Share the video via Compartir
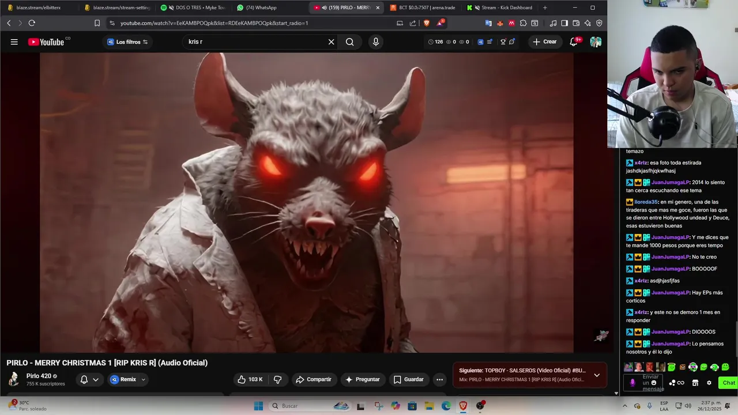Screen dimensions: 738x415 pos(314,379)
